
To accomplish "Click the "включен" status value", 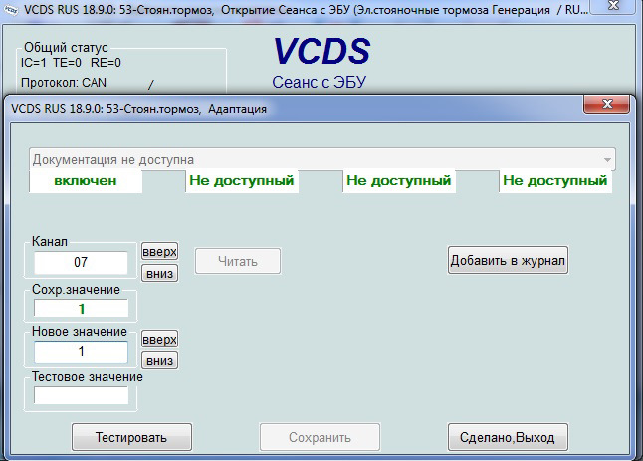I will tap(86, 180).
